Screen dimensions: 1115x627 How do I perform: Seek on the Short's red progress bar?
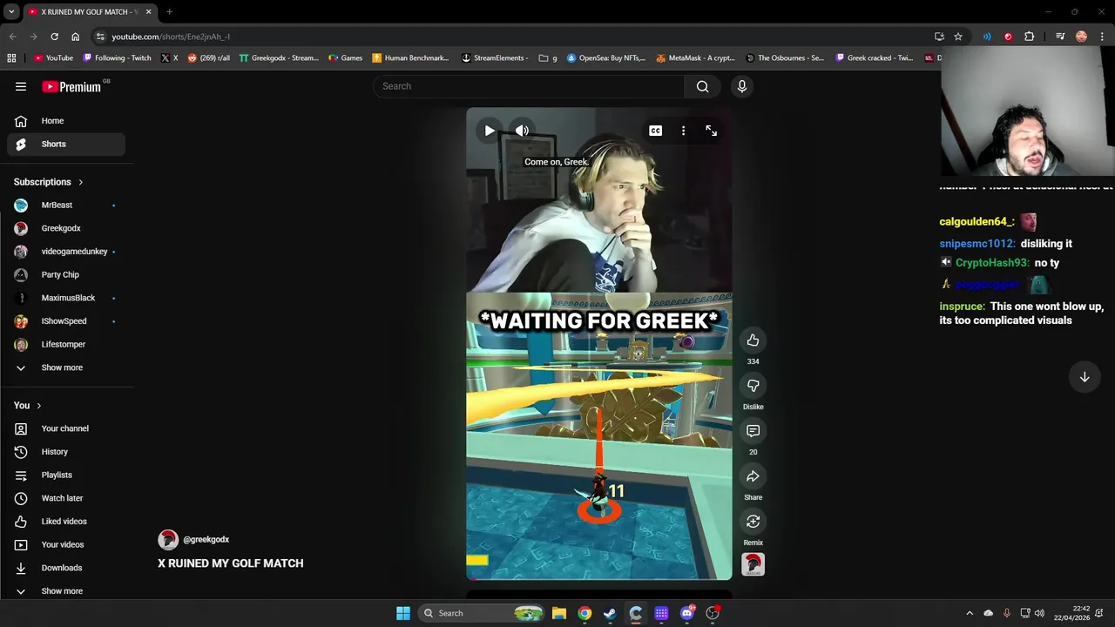[x=599, y=579]
